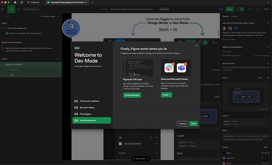Click the user avatar in the toolbar
The width and height of the screenshot is (272, 165).
(221, 9)
